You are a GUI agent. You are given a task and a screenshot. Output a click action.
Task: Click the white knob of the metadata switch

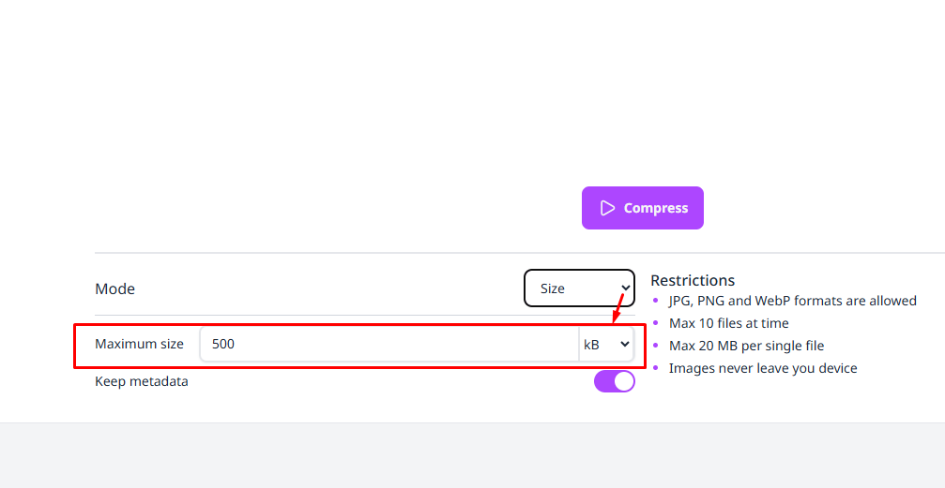(x=624, y=381)
